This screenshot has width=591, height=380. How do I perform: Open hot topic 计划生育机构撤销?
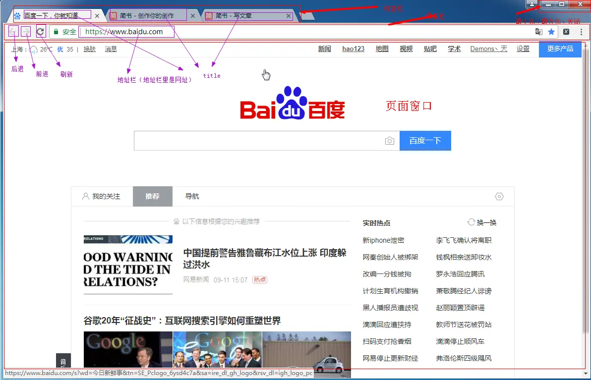(x=391, y=291)
